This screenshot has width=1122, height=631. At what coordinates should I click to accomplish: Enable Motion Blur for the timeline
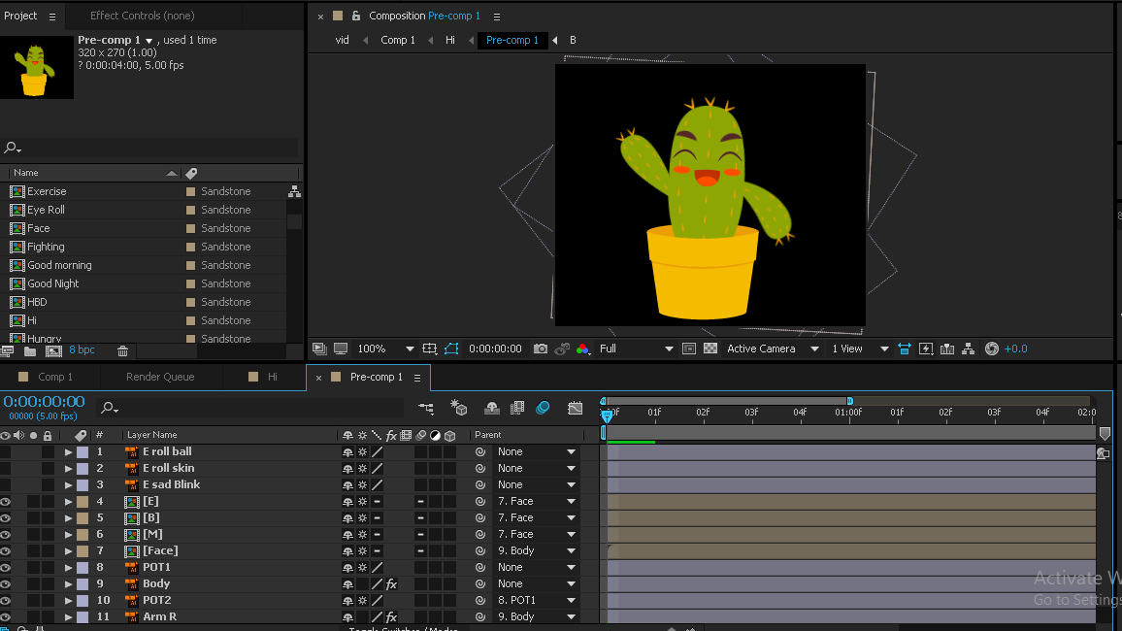pyautogui.click(x=543, y=409)
